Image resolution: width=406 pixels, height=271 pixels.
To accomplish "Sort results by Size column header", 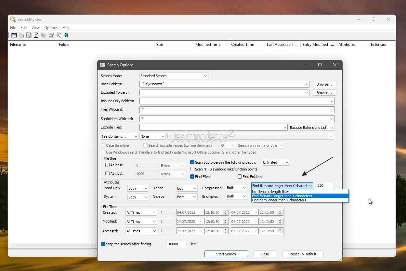I will coord(174,45).
